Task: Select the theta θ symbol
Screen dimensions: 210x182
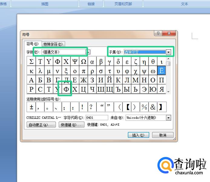Action: pos(153,61)
